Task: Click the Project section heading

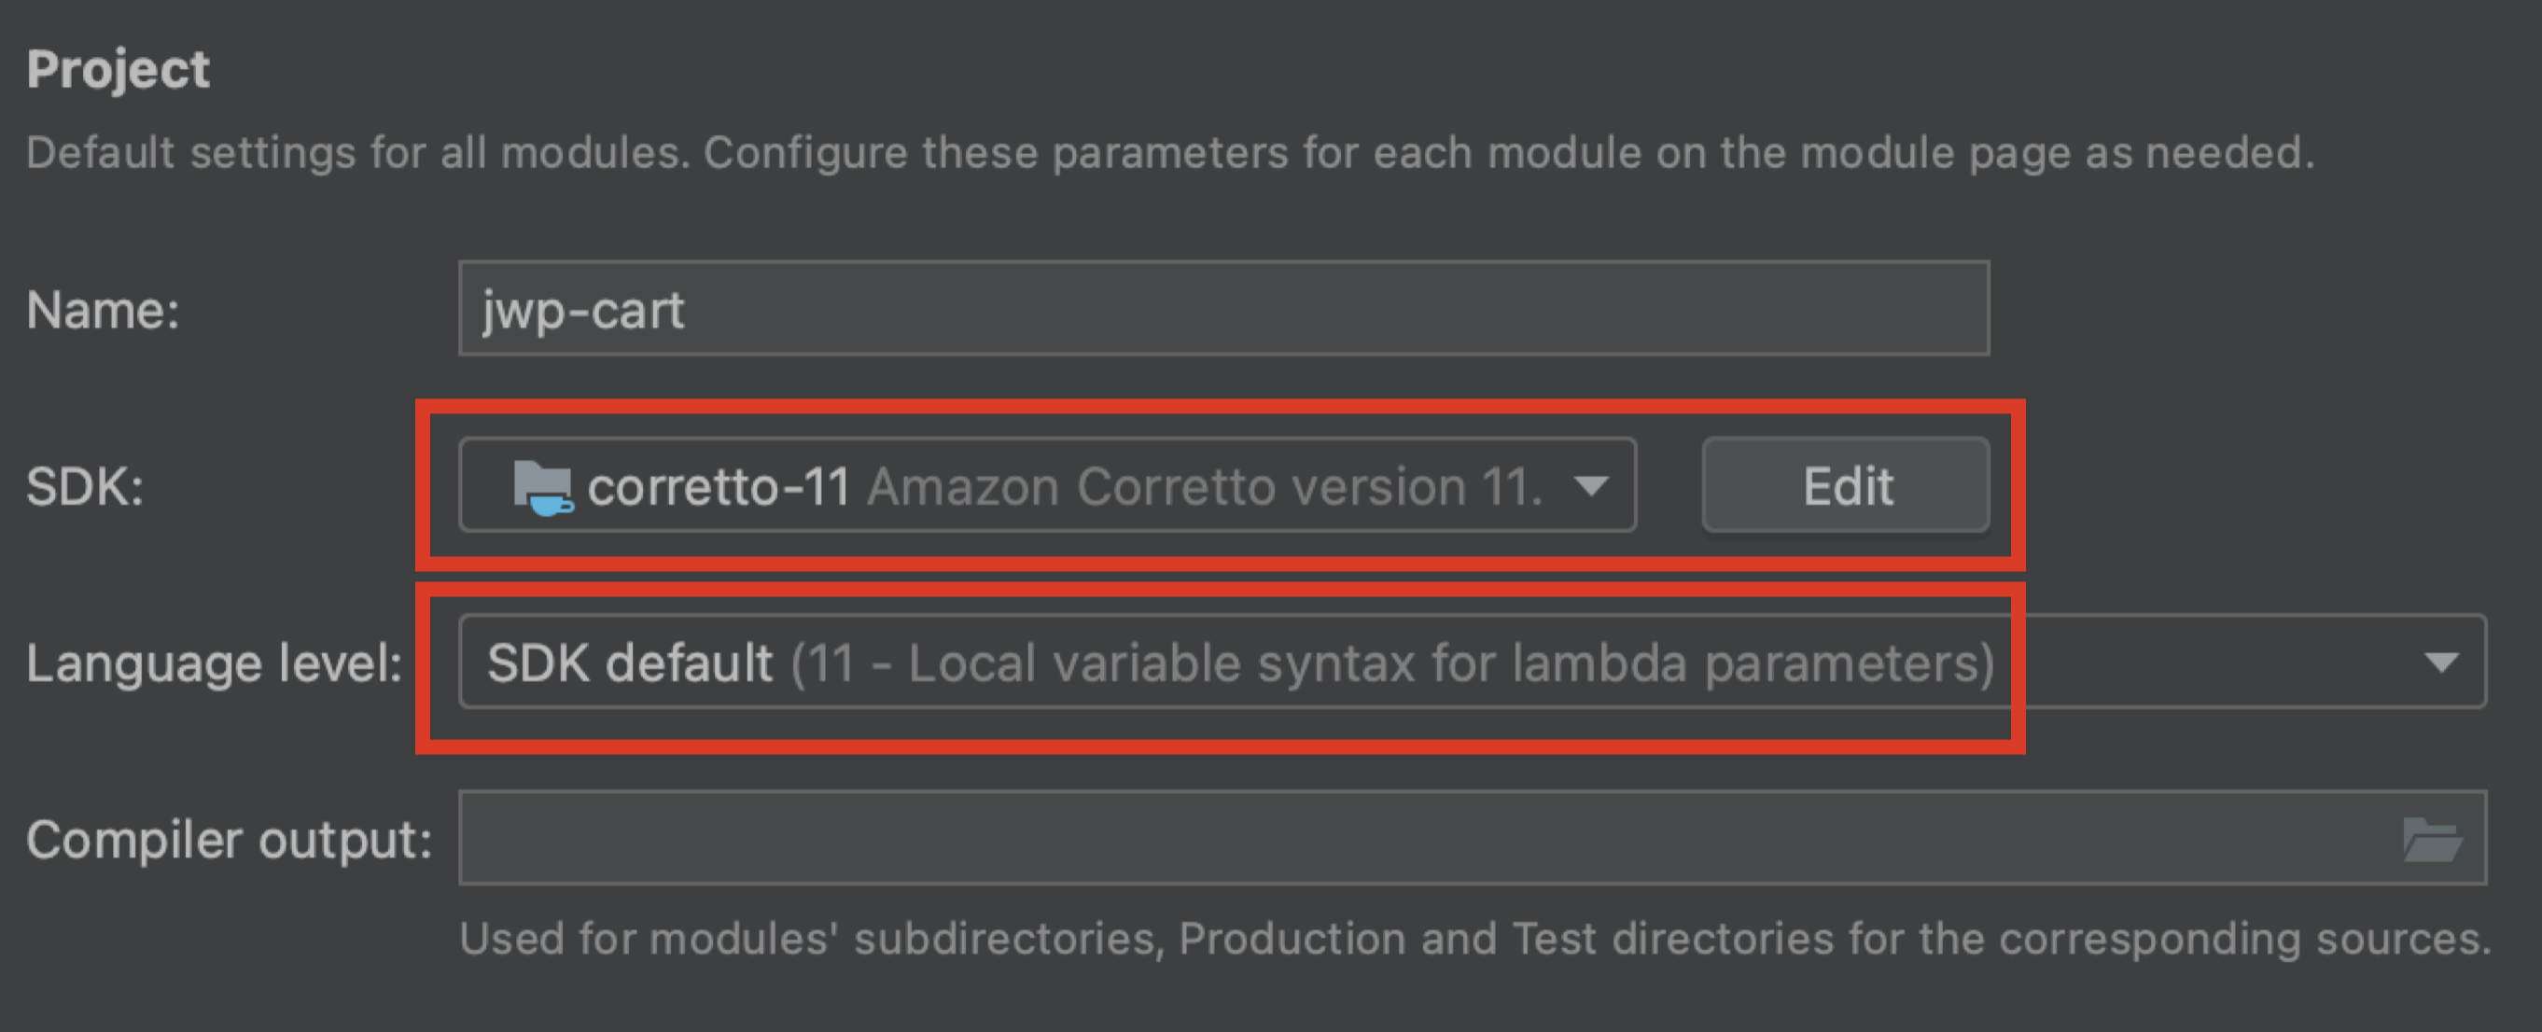Action: 118,69
